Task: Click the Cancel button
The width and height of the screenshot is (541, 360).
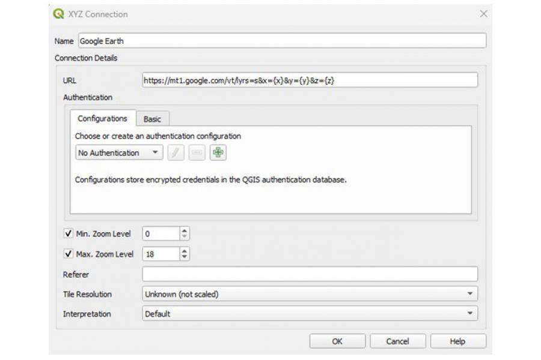Action: pos(397,341)
